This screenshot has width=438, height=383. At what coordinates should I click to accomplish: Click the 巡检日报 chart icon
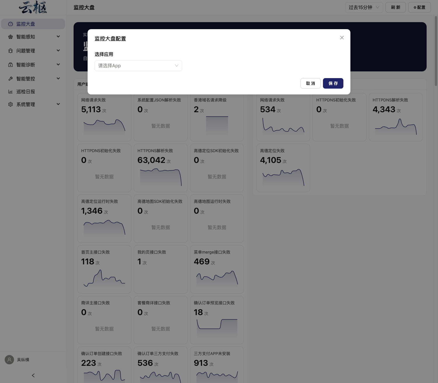[x=11, y=92]
